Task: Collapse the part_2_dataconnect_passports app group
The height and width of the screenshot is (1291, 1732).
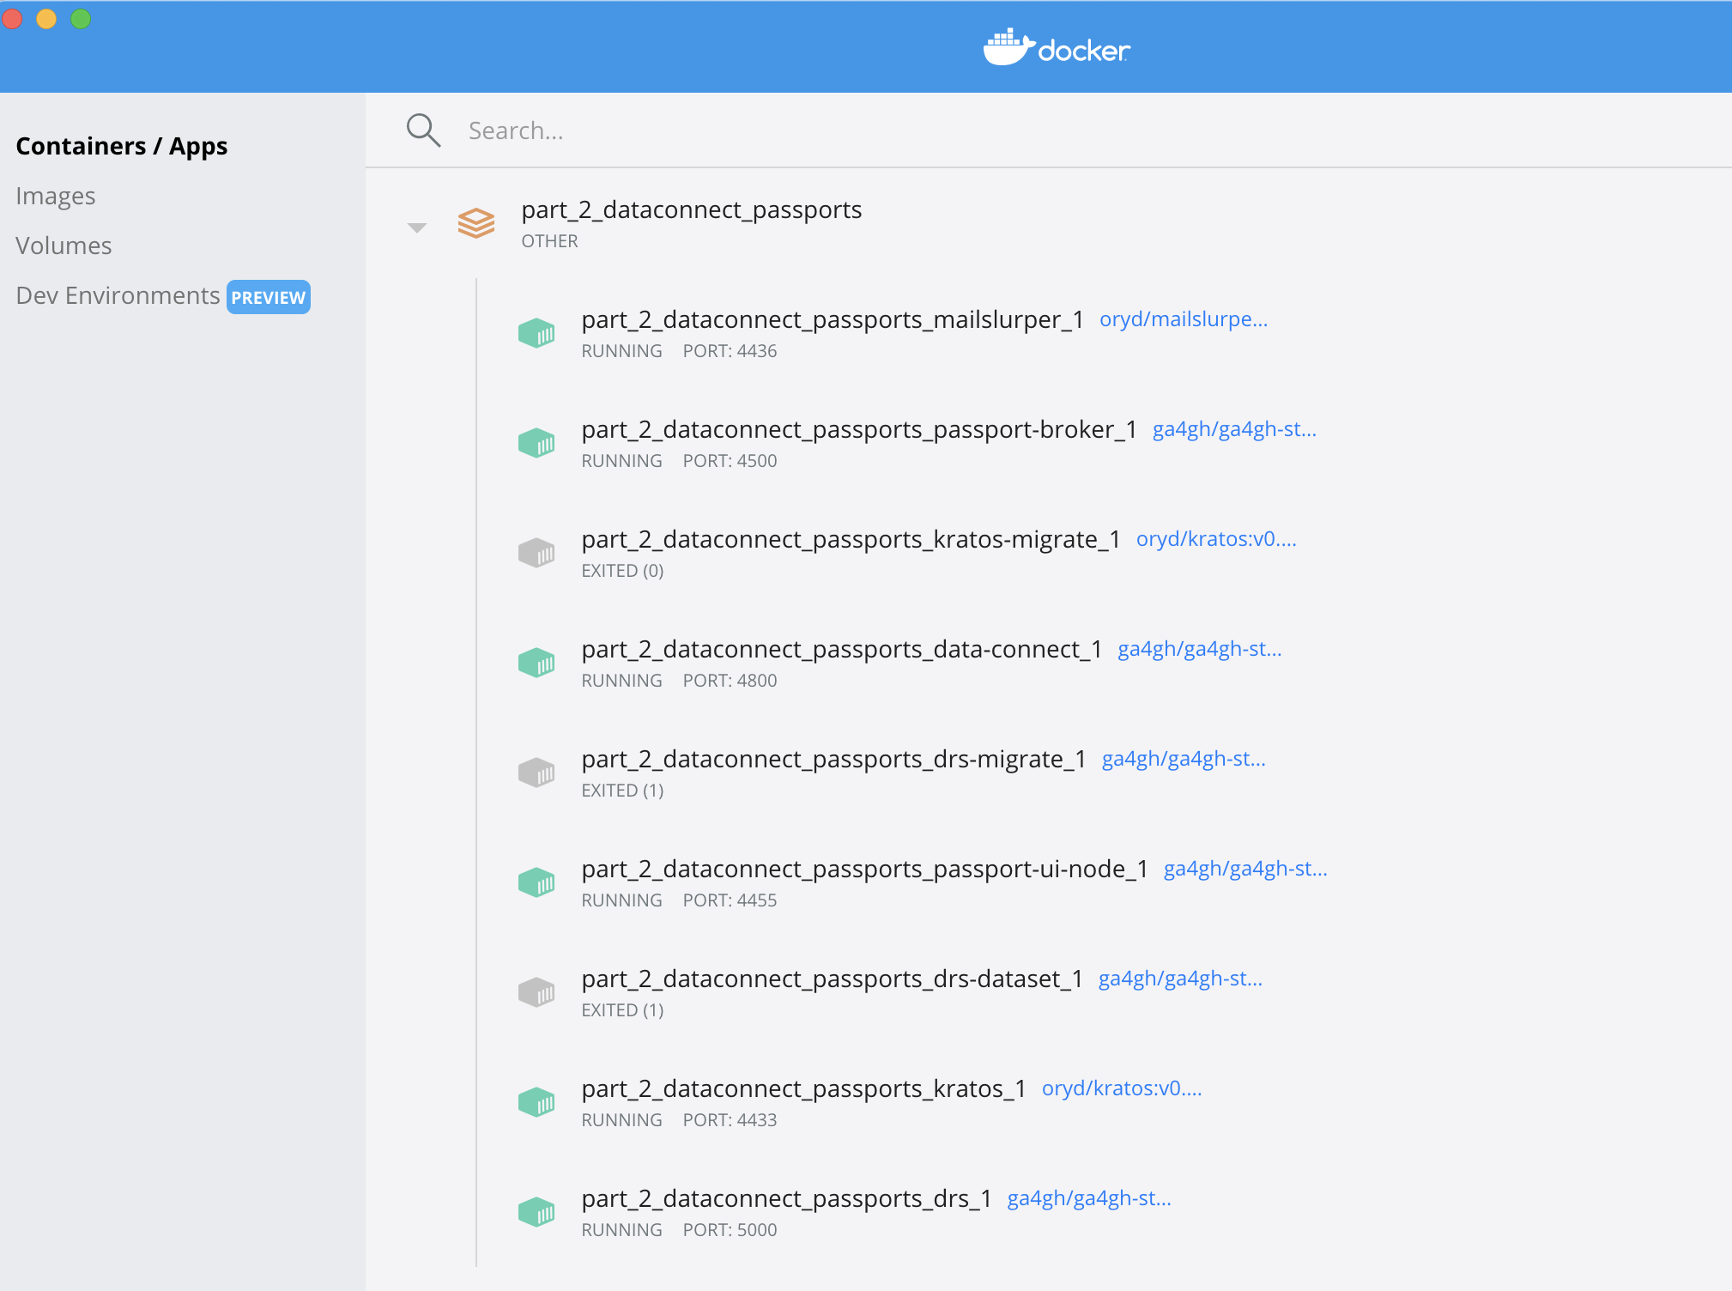Action: point(417,227)
